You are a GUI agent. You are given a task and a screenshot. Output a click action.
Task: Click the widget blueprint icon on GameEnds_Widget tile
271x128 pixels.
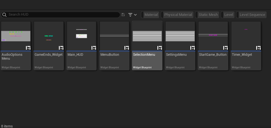tap(61, 48)
